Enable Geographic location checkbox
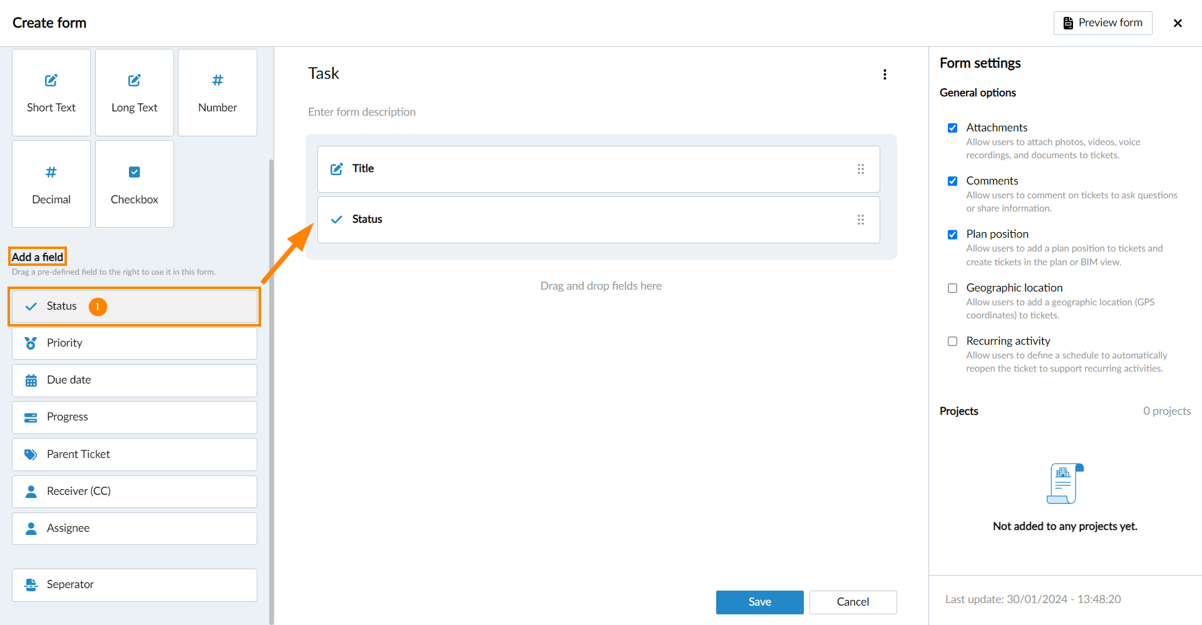The height and width of the screenshot is (625, 1202). click(952, 288)
